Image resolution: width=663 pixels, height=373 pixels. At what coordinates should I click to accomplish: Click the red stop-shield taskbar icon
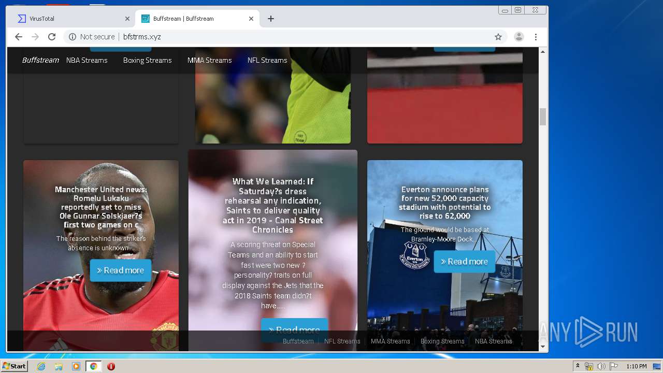pyautogui.click(x=111, y=366)
